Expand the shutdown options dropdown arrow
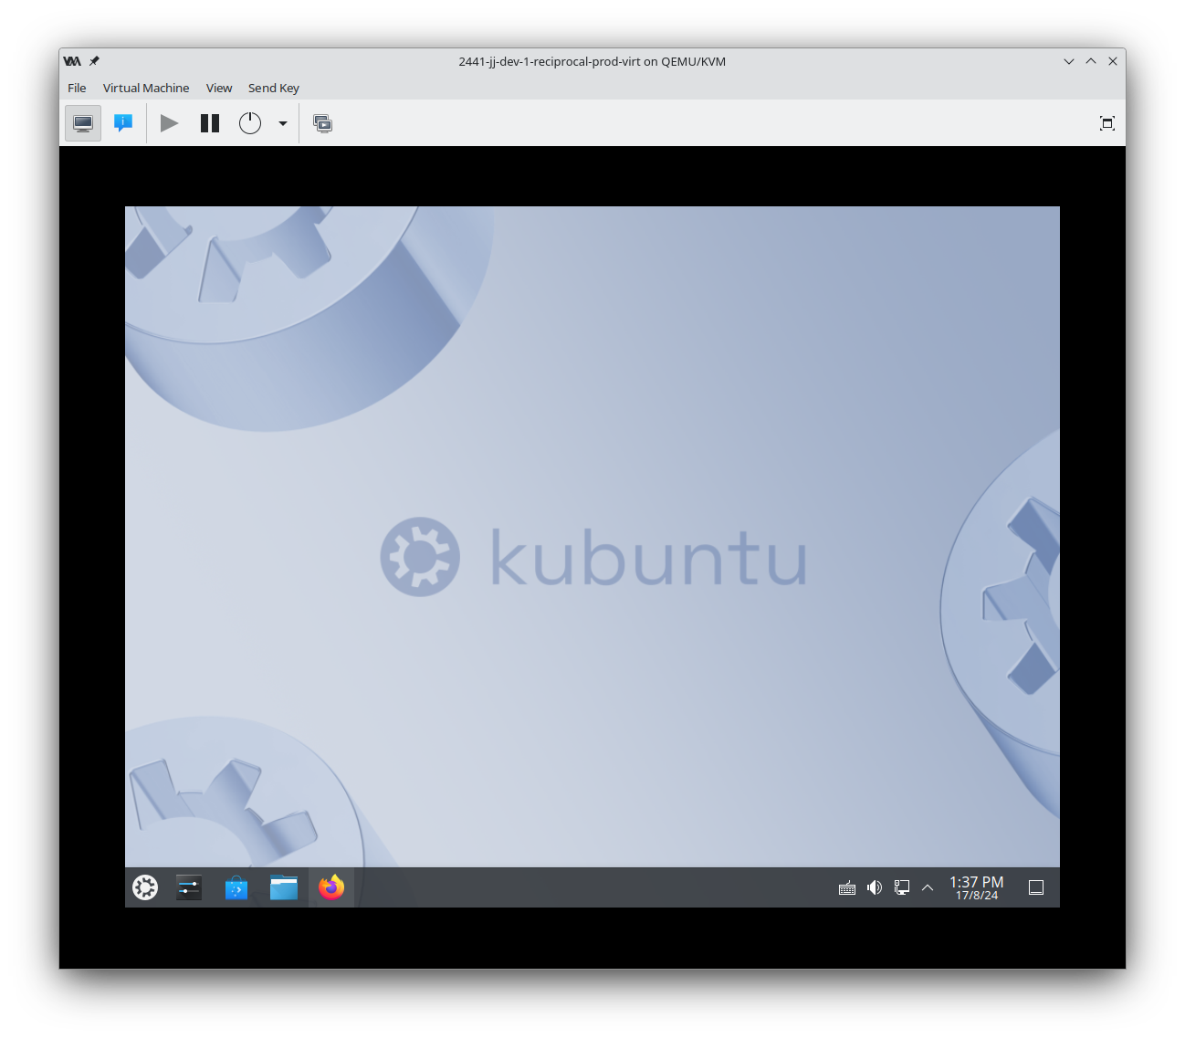The width and height of the screenshot is (1185, 1039). click(283, 123)
